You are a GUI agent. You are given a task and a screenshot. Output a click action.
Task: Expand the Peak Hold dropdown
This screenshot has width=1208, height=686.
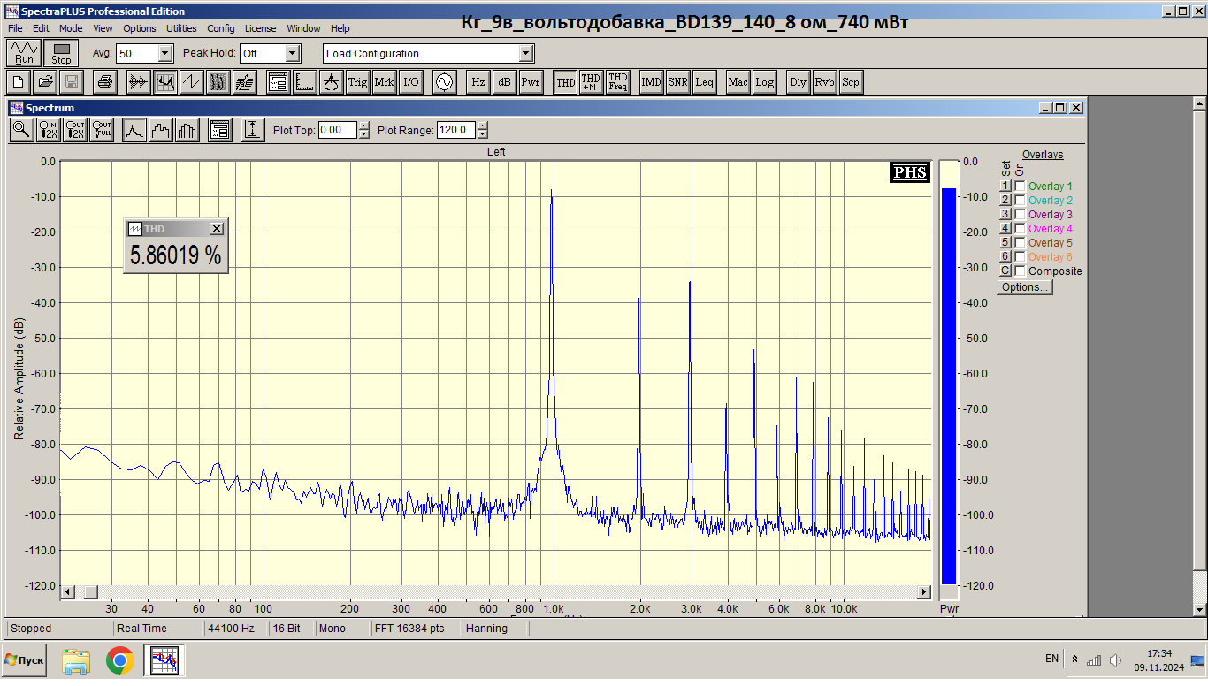tap(293, 53)
